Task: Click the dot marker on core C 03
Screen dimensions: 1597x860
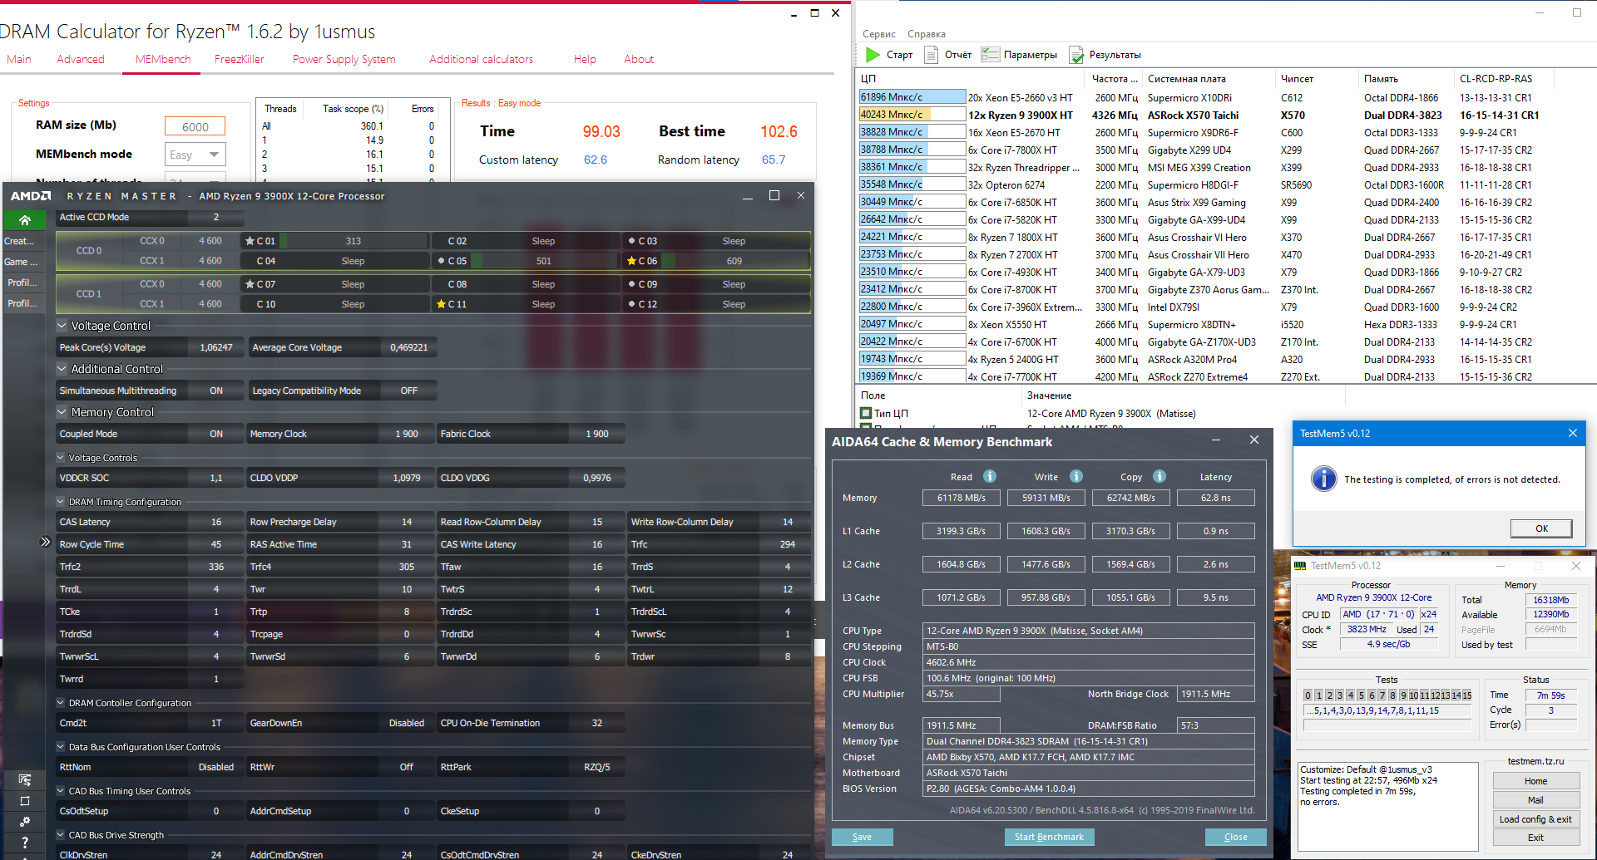Action: click(x=631, y=241)
